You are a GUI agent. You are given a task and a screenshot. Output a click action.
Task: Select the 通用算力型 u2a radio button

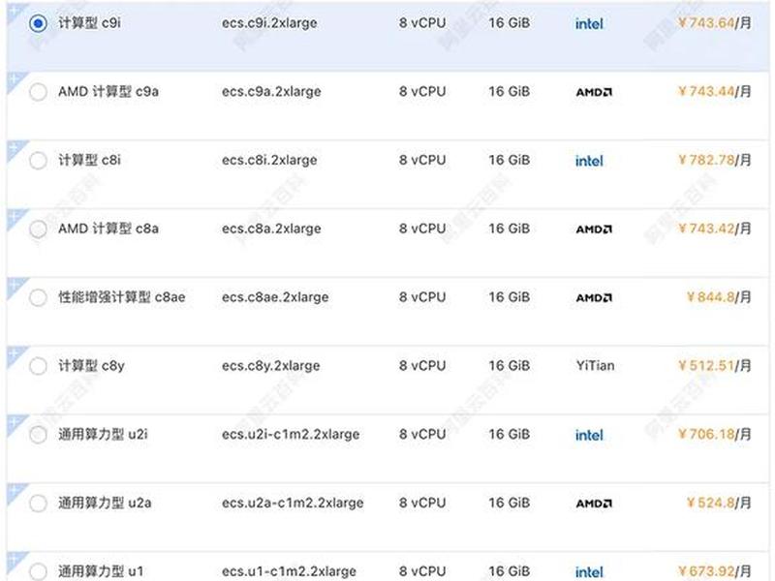coord(38,504)
